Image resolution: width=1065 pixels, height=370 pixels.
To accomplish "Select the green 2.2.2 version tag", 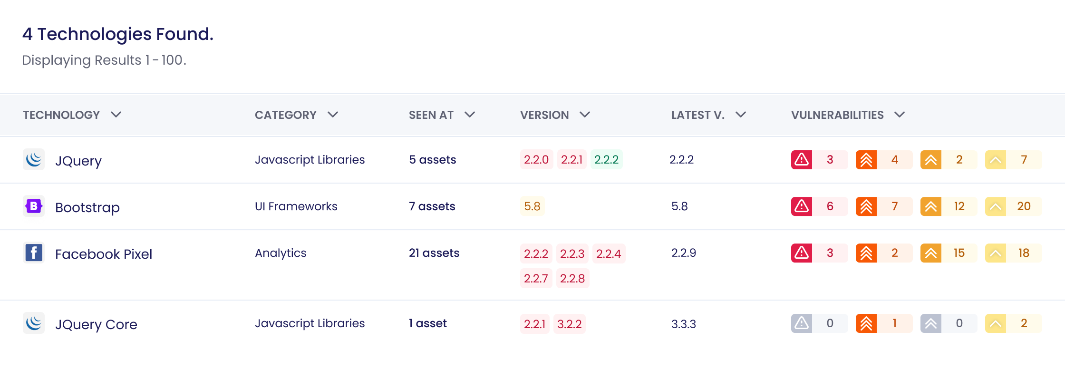I will point(607,160).
